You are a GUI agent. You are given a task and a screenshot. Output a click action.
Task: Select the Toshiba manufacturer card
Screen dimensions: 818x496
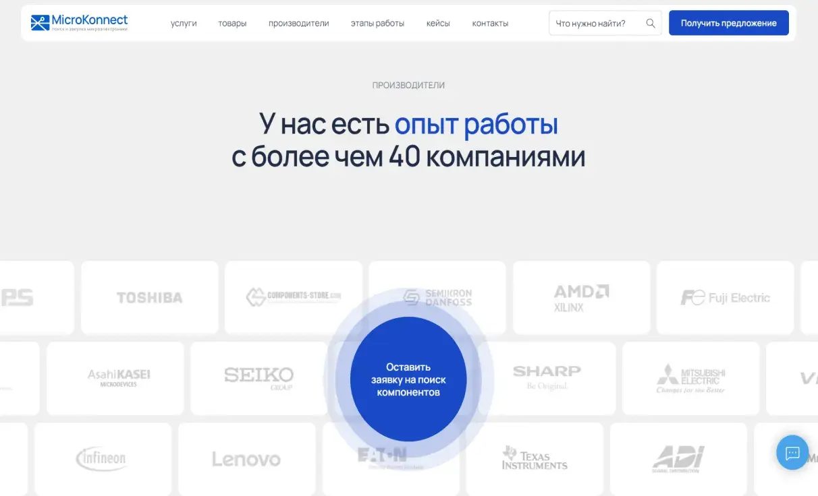tap(150, 297)
